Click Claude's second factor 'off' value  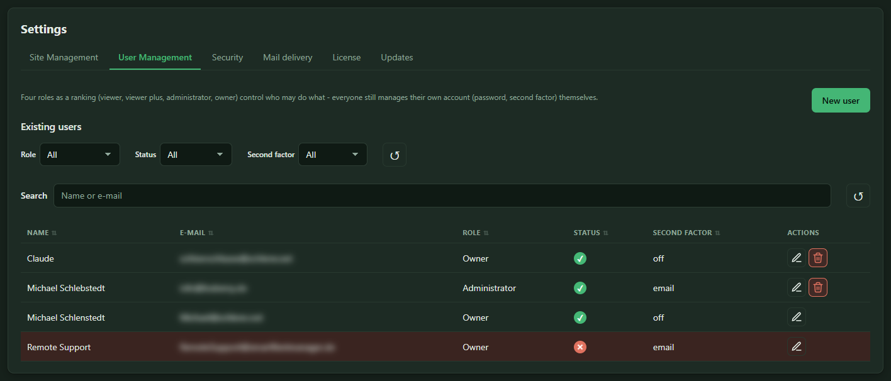point(658,258)
